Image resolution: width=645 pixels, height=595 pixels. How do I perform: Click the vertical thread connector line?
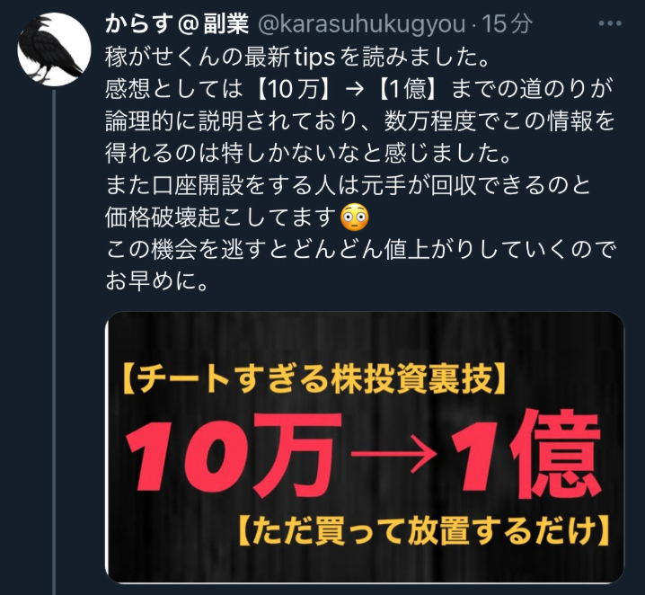click(54, 342)
